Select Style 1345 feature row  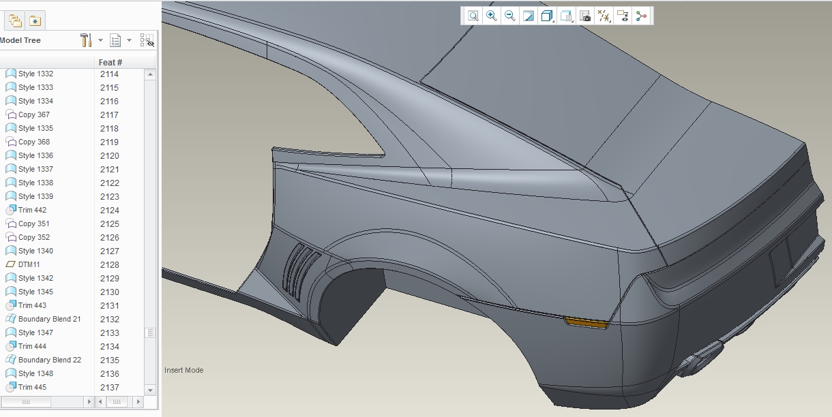tap(29, 292)
